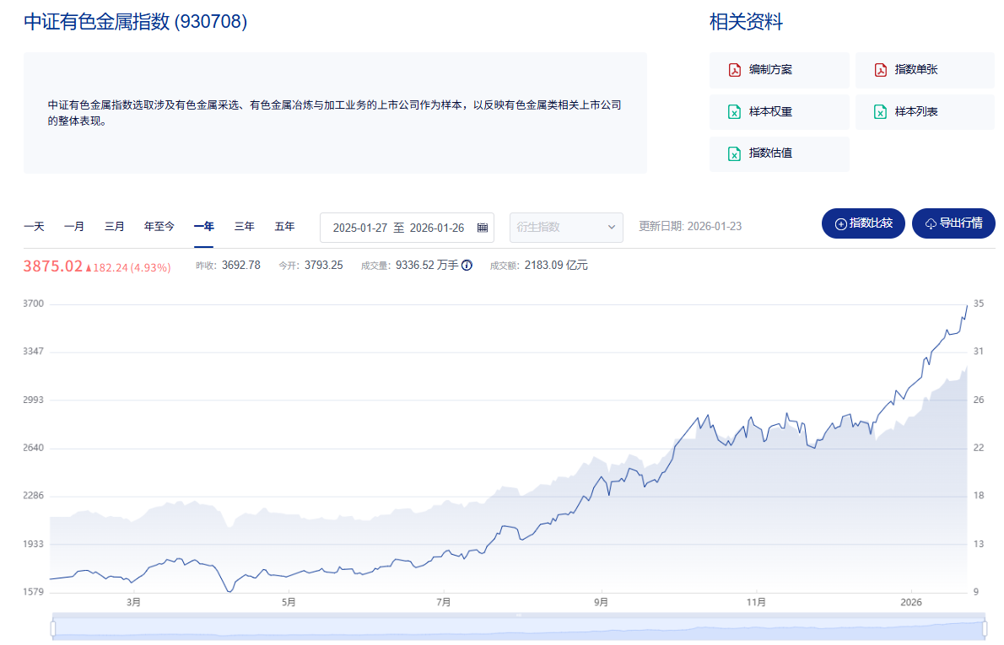Adjust the chart range slider below the graph

519,627
